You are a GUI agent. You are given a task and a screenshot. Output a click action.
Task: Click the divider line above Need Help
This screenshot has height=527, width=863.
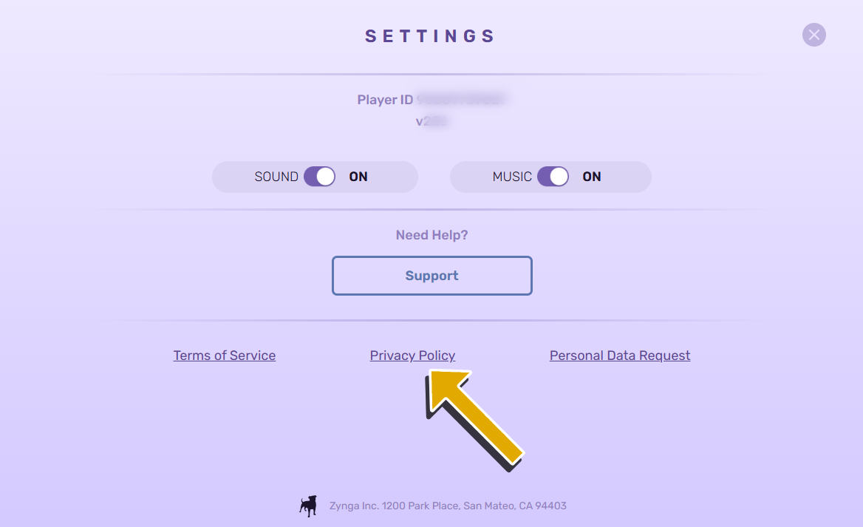pos(431,210)
